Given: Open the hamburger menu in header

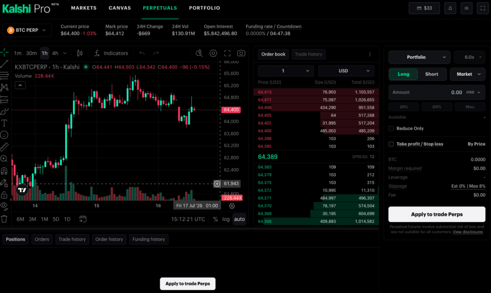Looking at the screenshot, I should (x=467, y=8).
